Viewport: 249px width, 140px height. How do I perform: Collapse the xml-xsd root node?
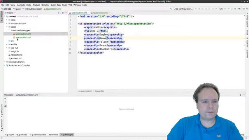point(5,16)
